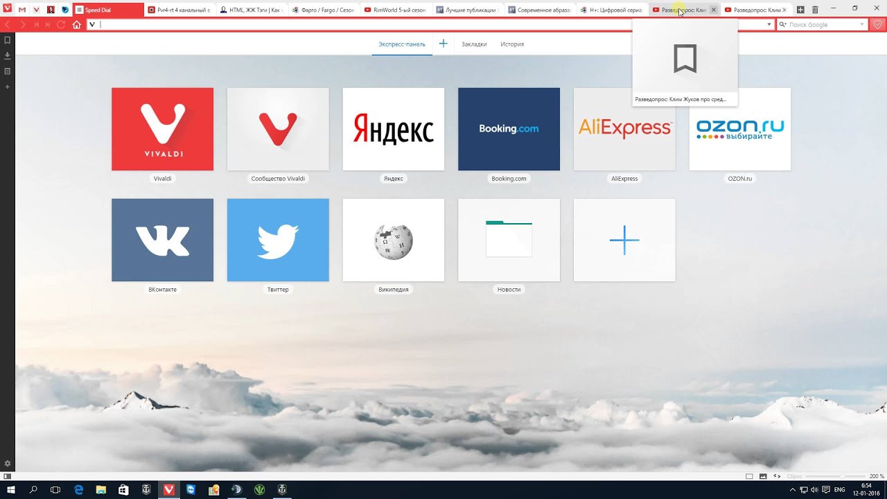
Task: Switch to the HTML, ЖЖ Тэги tab
Action: [252, 10]
